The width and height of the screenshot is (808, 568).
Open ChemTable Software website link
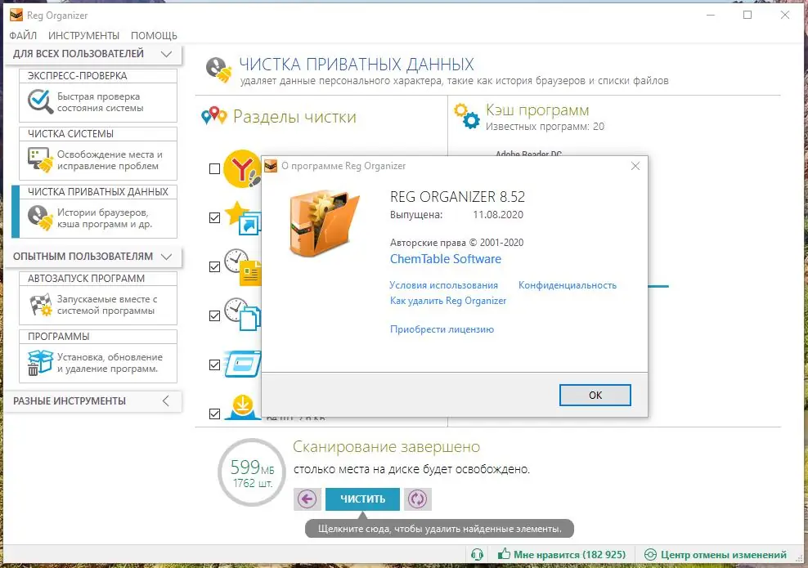click(445, 259)
